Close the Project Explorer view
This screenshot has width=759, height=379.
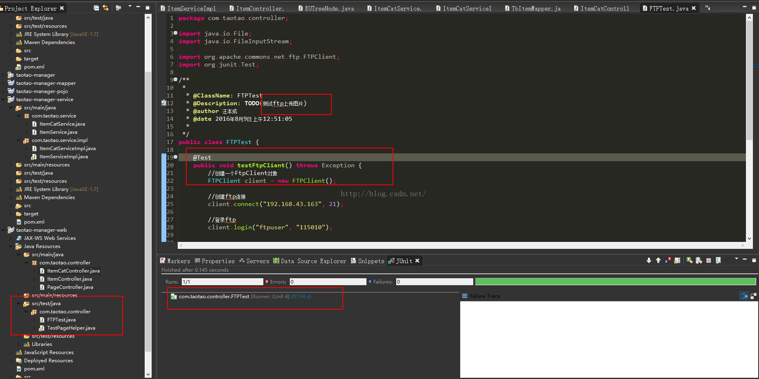pyautogui.click(x=62, y=8)
